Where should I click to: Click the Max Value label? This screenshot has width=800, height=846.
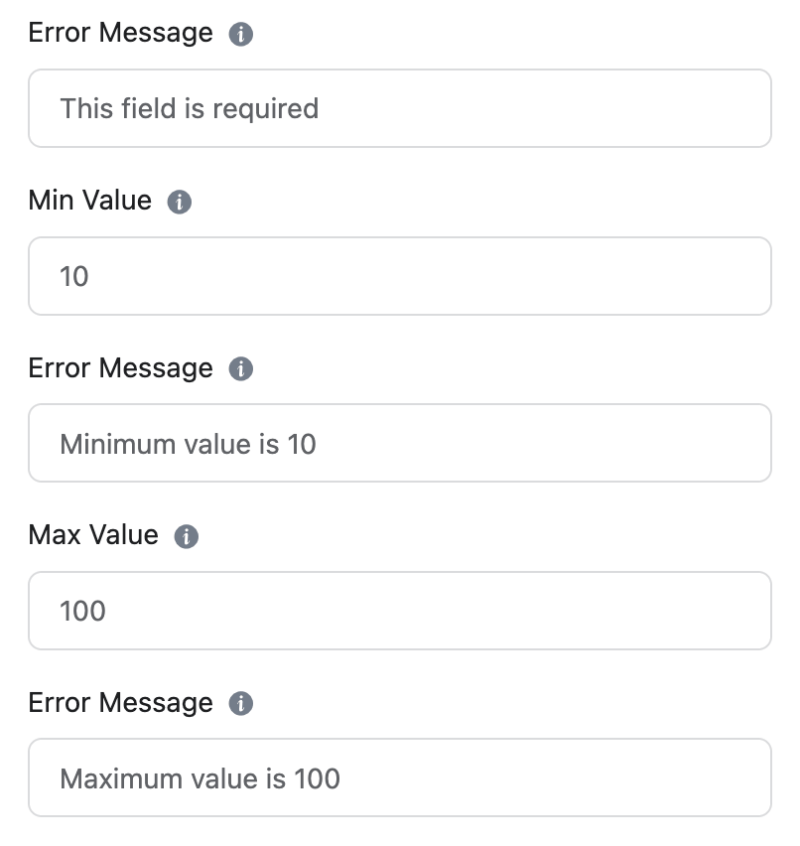point(93,535)
